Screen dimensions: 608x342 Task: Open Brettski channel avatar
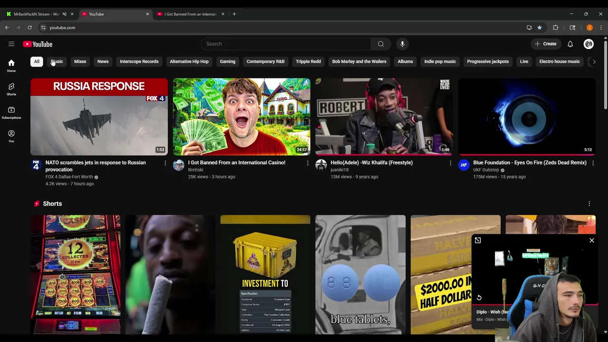179,165
